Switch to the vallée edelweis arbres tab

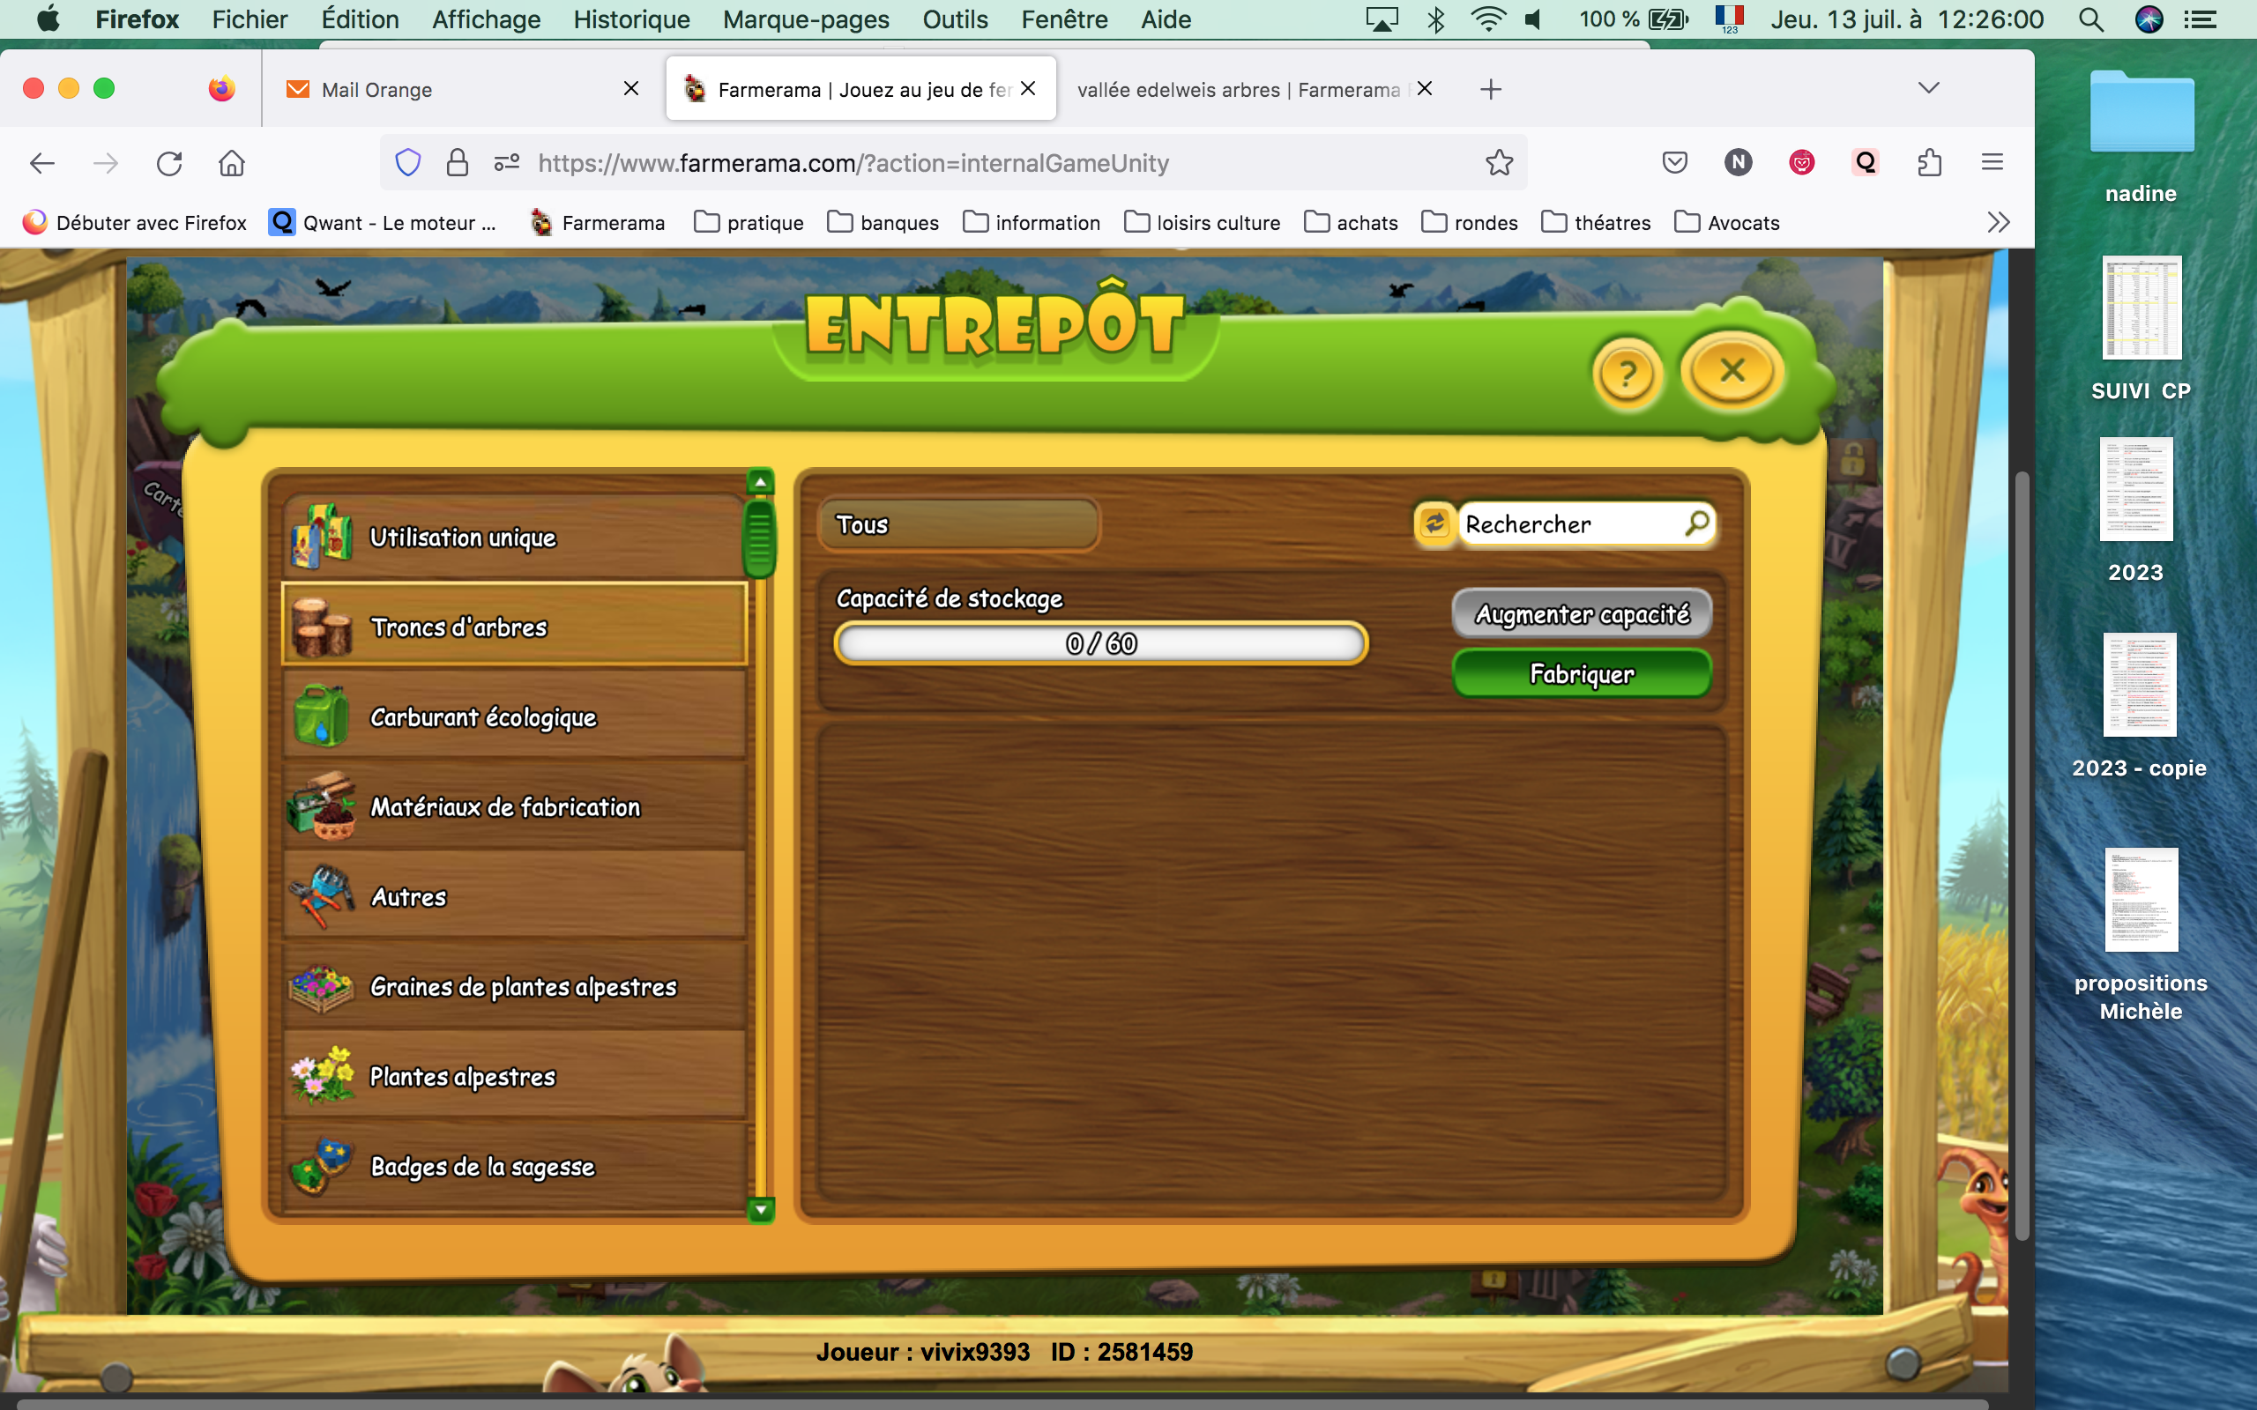[x=1255, y=90]
